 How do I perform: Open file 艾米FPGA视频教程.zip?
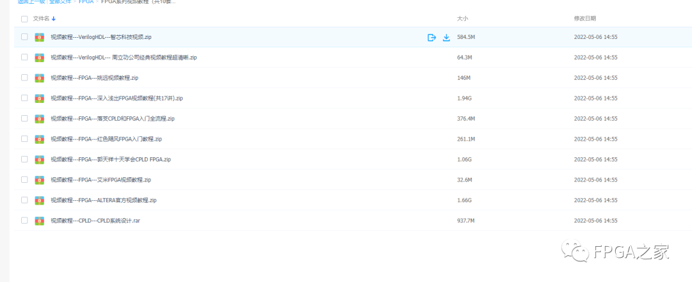pos(101,180)
